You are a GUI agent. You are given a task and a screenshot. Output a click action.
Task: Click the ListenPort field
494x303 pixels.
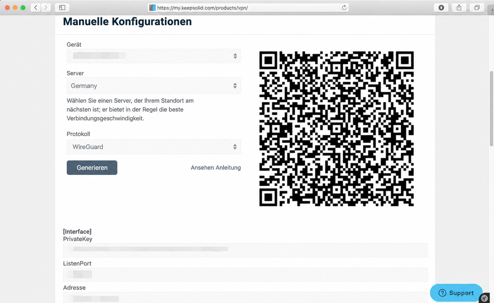(245, 275)
